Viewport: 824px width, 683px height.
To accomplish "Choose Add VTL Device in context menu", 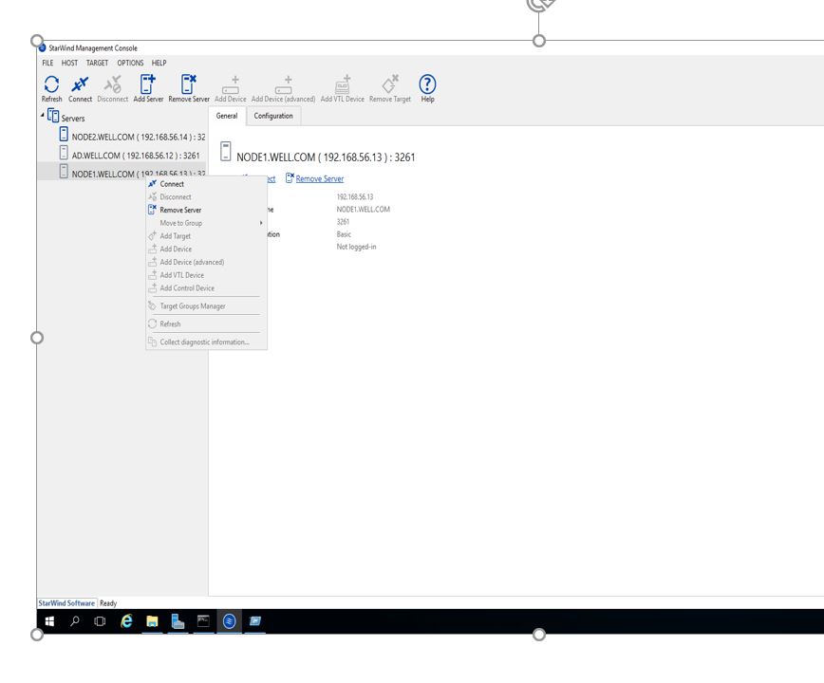I will point(206,275).
